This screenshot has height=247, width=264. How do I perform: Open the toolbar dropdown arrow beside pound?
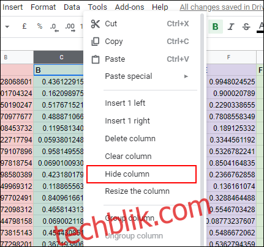pyautogui.click(x=7, y=27)
